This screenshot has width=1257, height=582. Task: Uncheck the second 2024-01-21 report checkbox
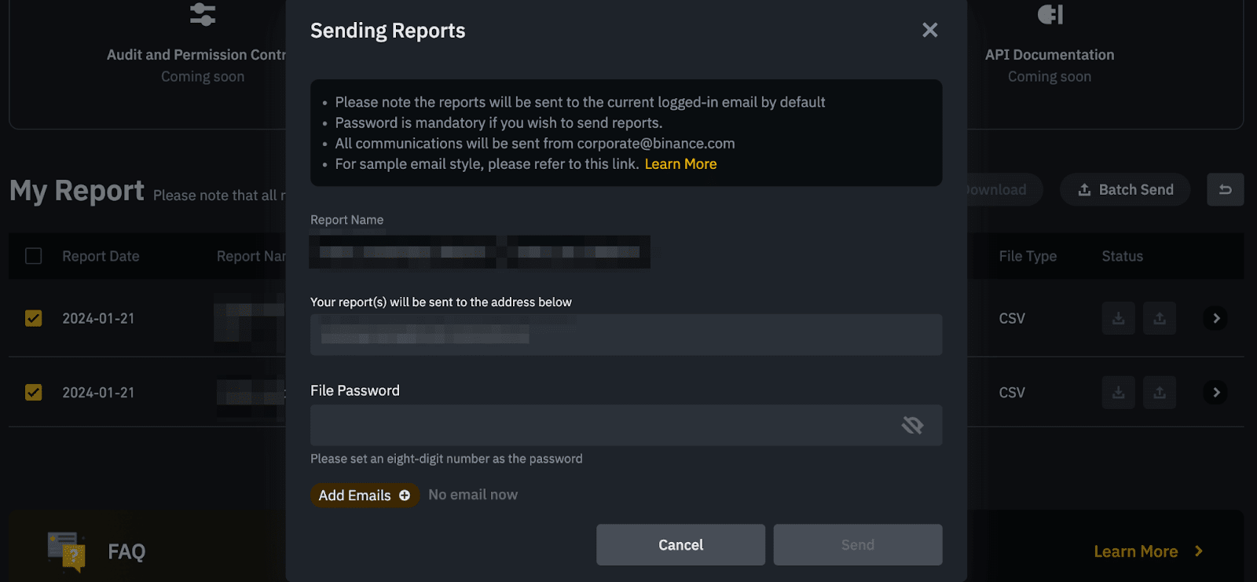34,392
